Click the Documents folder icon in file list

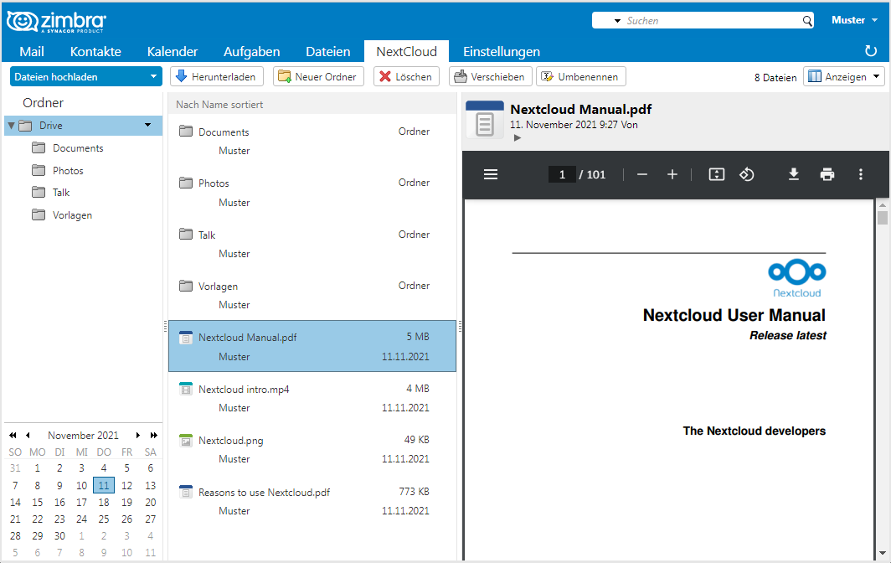[x=186, y=132]
